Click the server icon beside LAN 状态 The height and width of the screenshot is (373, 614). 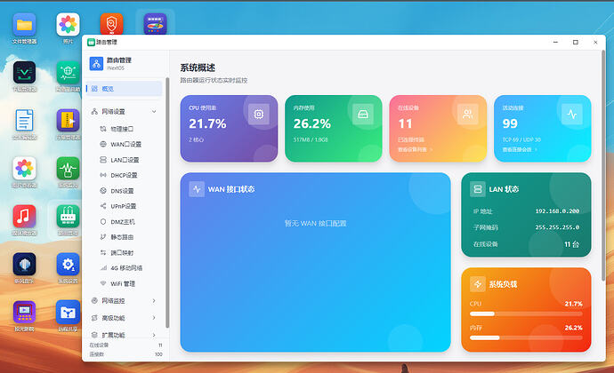[x=478, y=189]
